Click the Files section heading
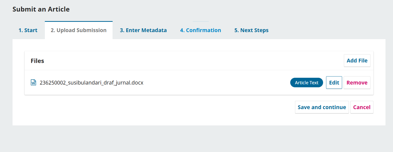The width and height of the screenshot is (393, 152). coord(37,61)
